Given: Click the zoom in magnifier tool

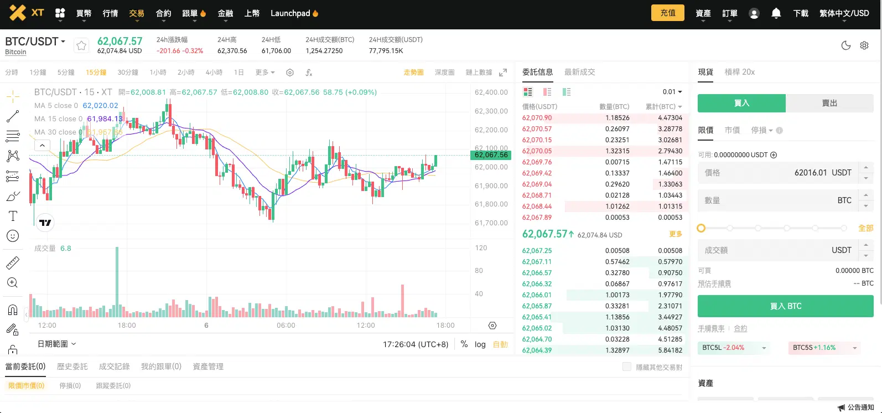Looking at the screenshot, I should [x=13, y=283].
